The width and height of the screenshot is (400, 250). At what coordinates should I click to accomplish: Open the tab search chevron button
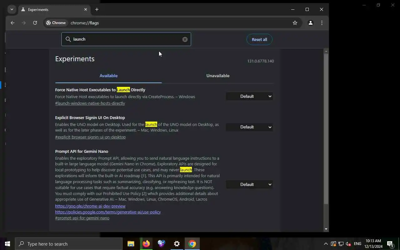pos(12,9)
